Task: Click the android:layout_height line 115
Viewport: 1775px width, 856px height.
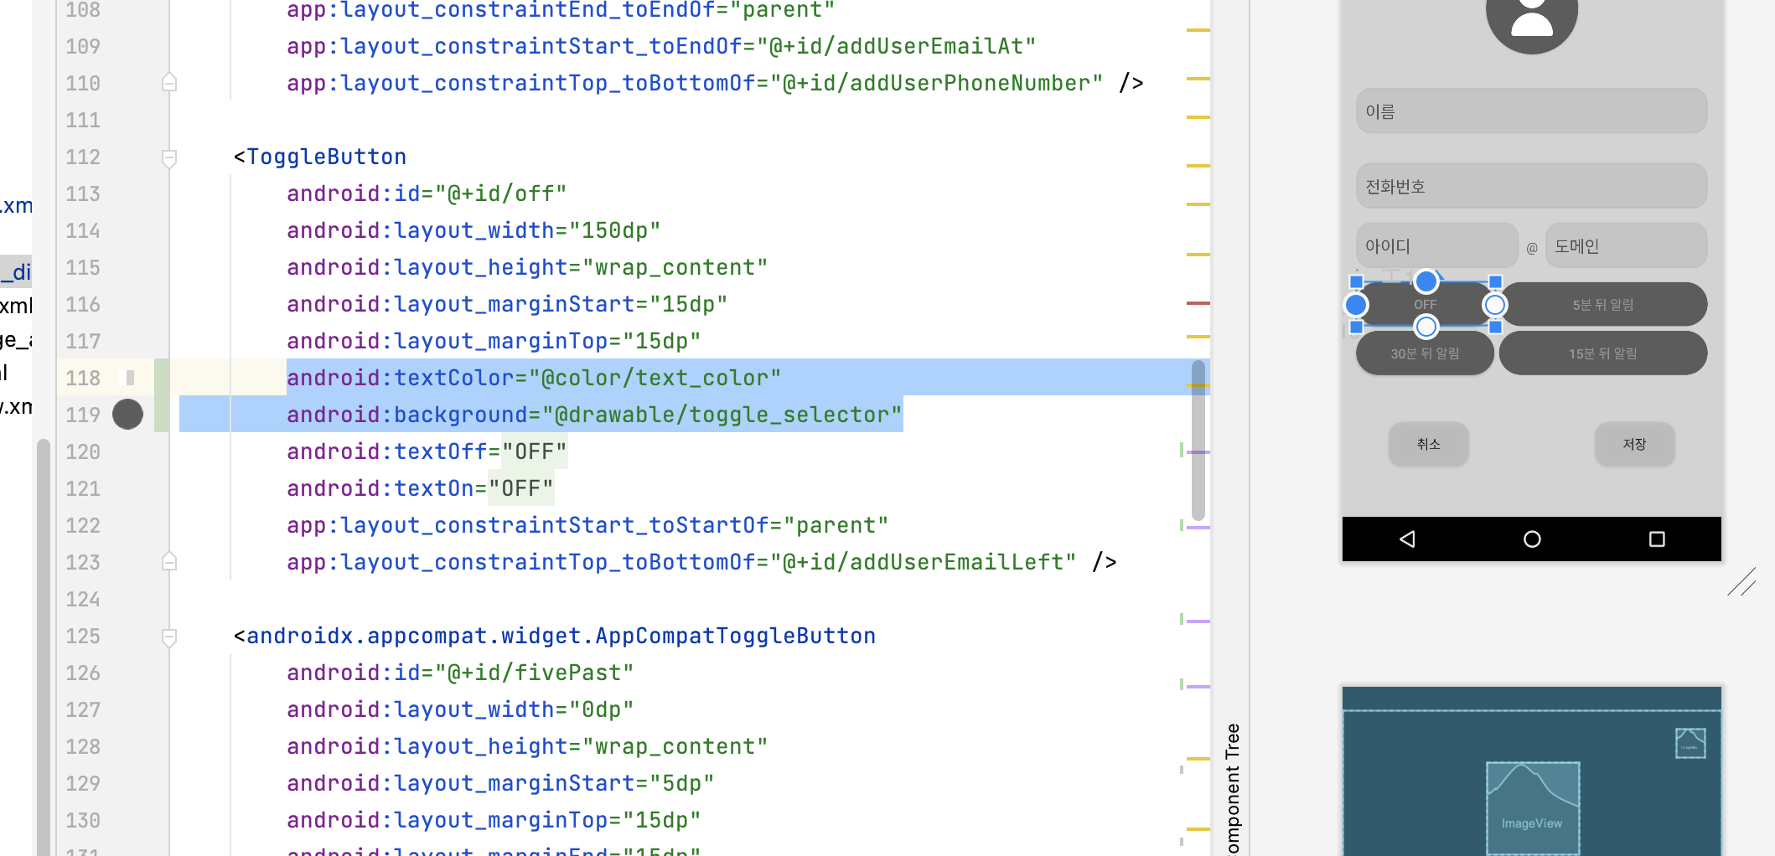Action: tap(527, 268)
